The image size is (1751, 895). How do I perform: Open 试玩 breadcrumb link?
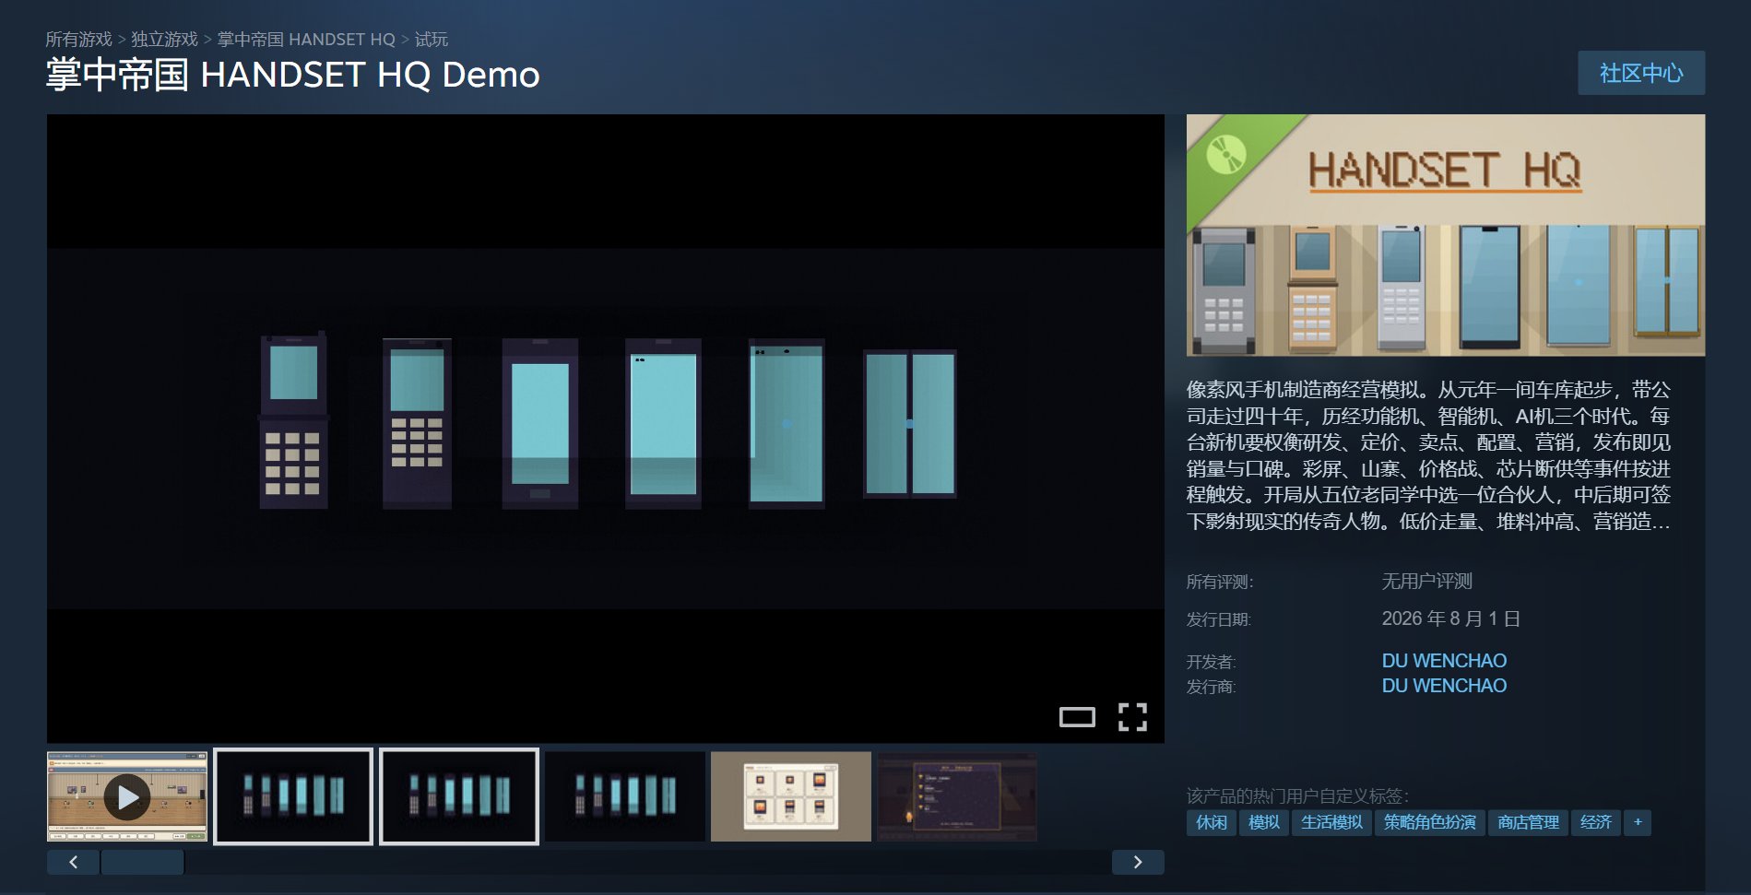point(431,40)
